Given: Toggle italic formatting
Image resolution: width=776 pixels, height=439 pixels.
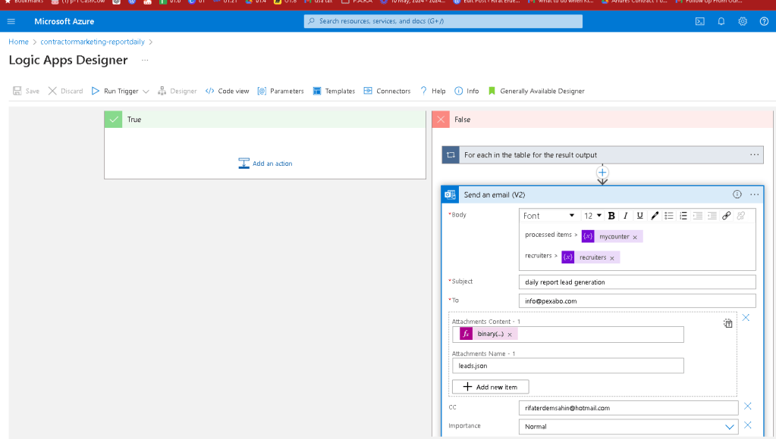Looking at the screenshot, I should 626,216.
